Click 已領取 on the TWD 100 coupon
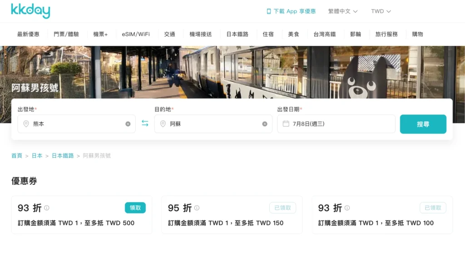Viewport: 465px width, 261px height. click(433, 208)
